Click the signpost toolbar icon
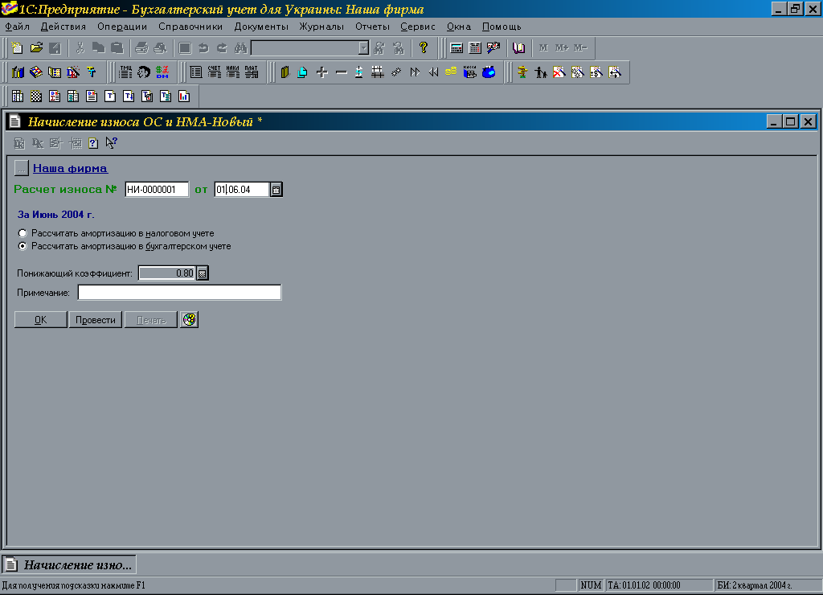The width and height of the screenshot is (823, 595). click(x=522, y=72)
